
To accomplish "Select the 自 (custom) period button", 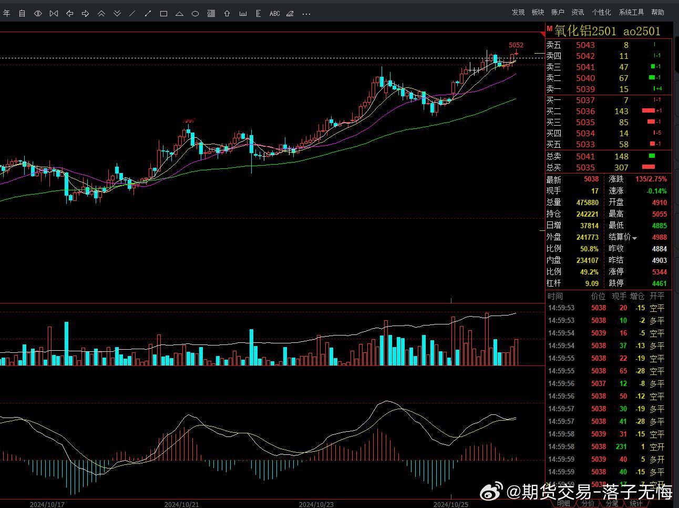I will [x=22, y=13].
